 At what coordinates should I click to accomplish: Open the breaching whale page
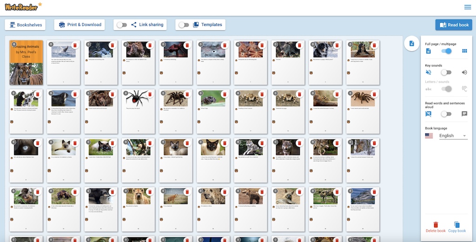click(x=63, y=62)
